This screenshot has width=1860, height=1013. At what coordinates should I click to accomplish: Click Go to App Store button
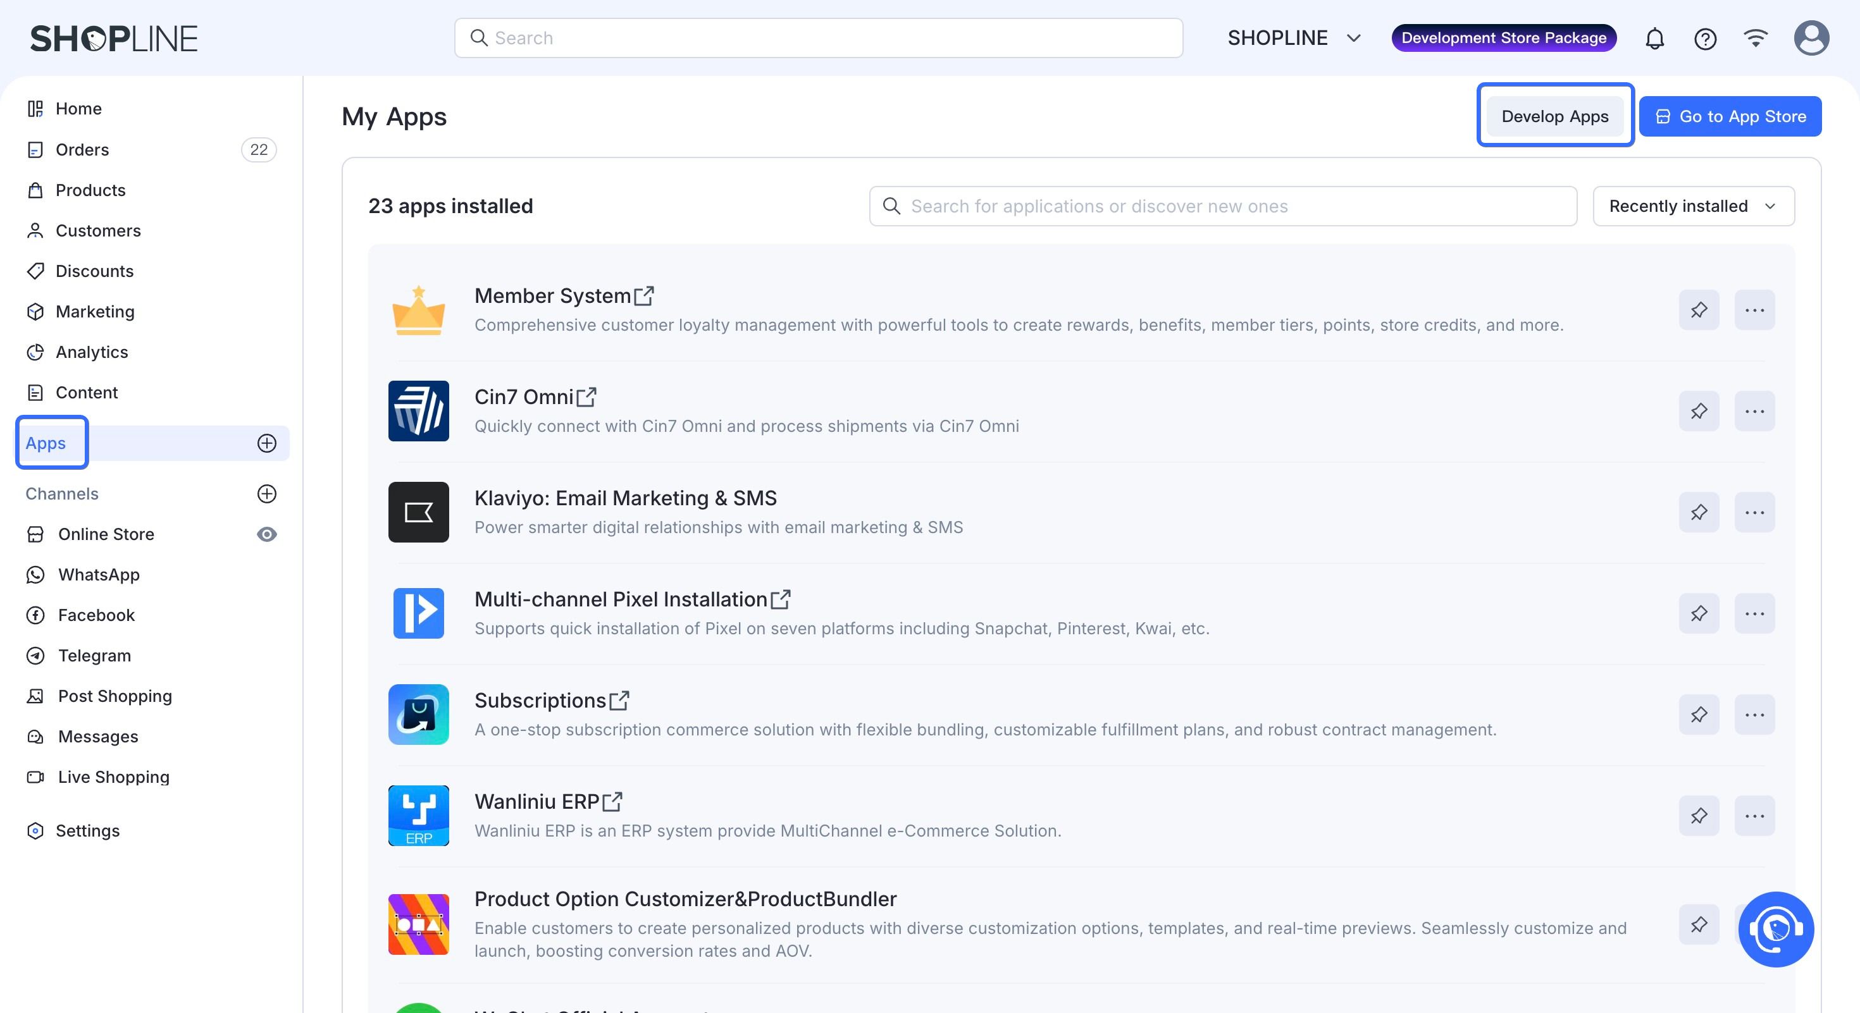[1730, 116]
